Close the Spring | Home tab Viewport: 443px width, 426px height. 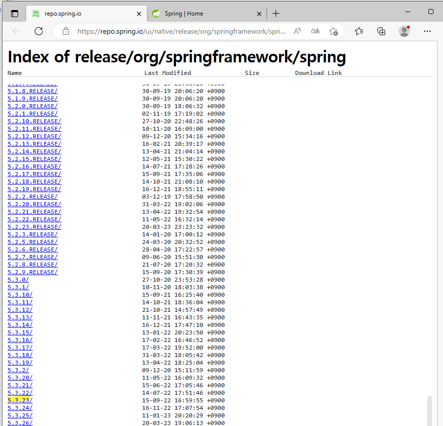coord(259,14)
